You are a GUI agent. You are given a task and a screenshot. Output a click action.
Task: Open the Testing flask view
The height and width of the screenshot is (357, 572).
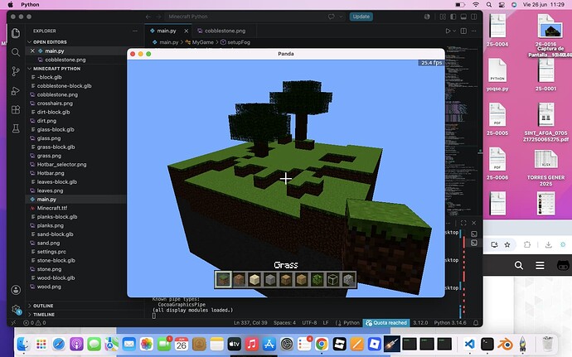(16, 128)
